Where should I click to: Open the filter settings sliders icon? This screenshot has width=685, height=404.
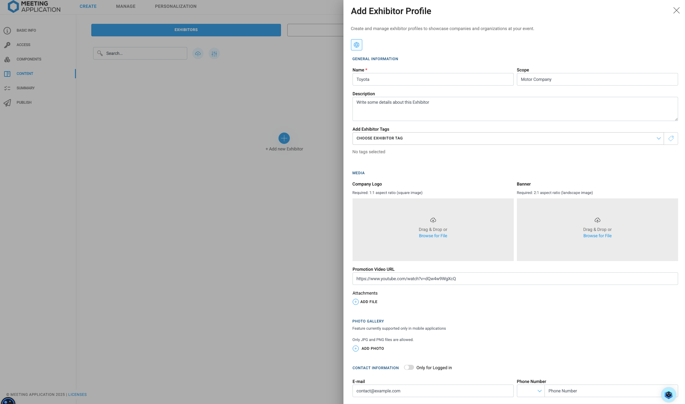pos(214,54)
